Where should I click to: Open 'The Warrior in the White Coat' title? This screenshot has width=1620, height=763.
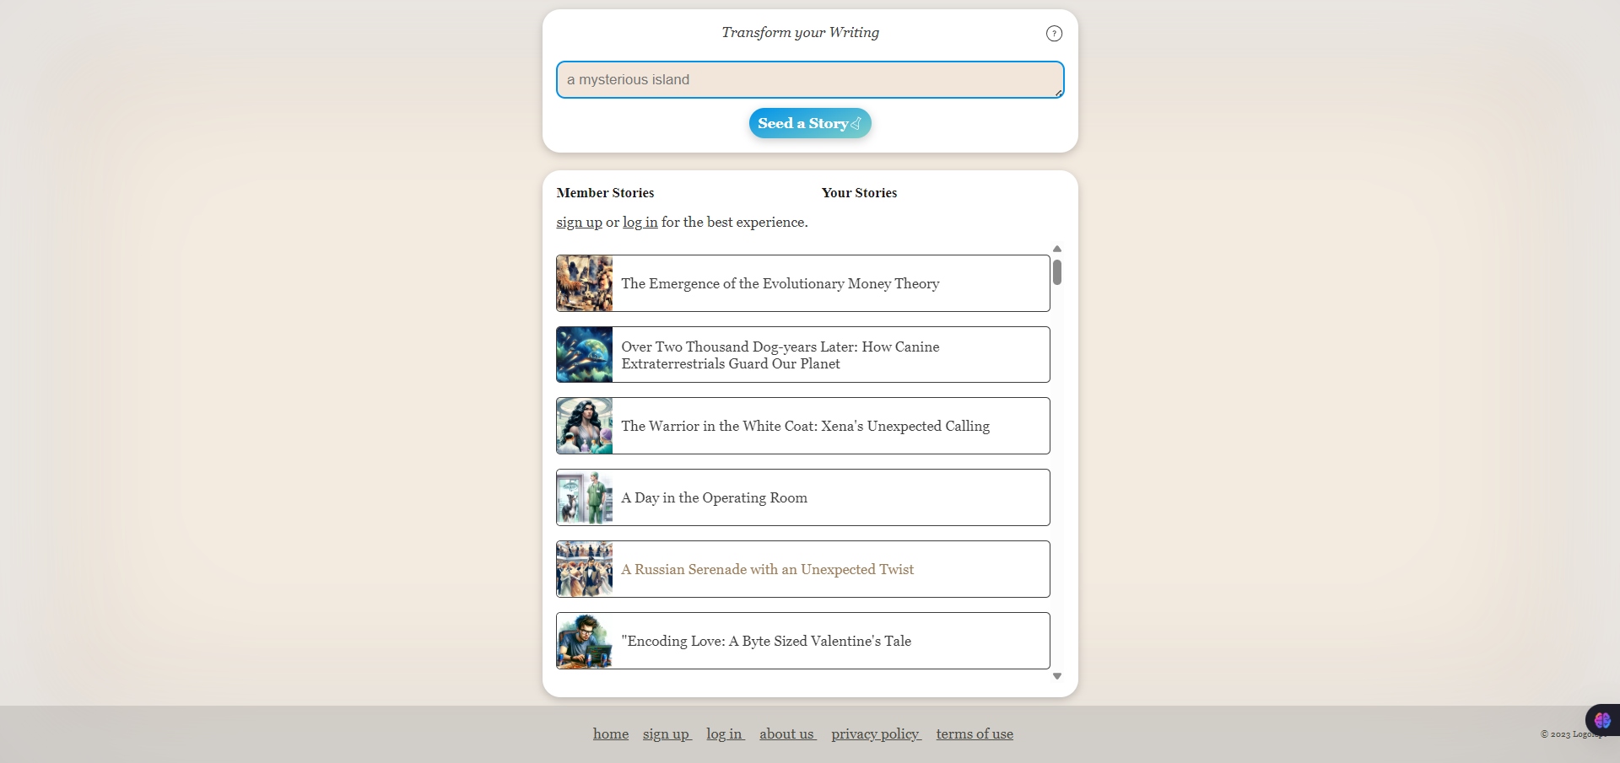(x=805, y=427)
